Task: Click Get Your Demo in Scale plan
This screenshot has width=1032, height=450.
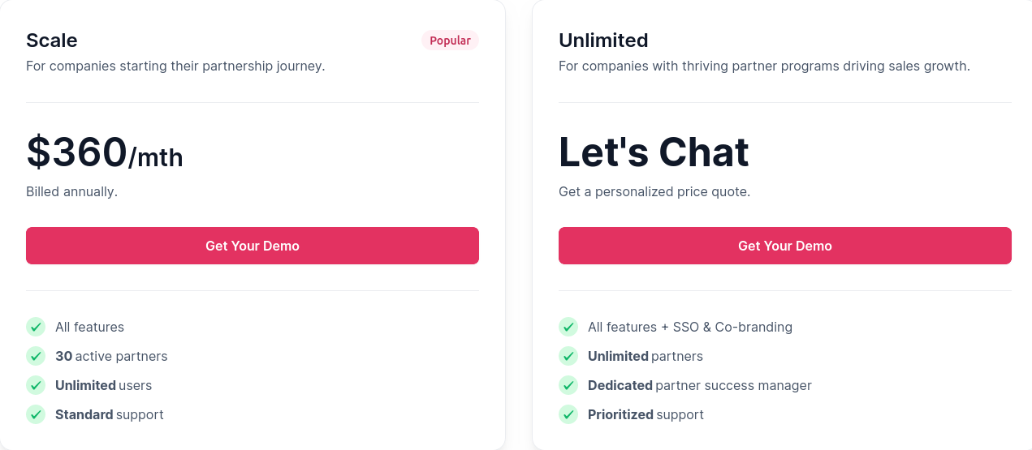Action: (253, 246)
